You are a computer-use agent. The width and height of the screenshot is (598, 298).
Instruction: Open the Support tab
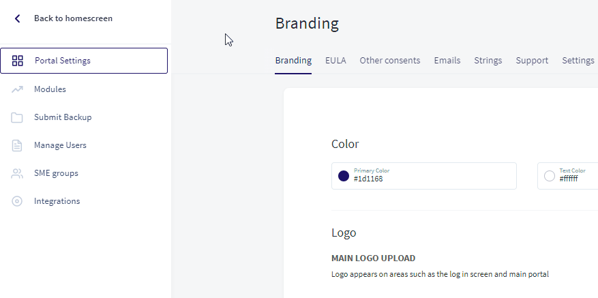[532, 61]
